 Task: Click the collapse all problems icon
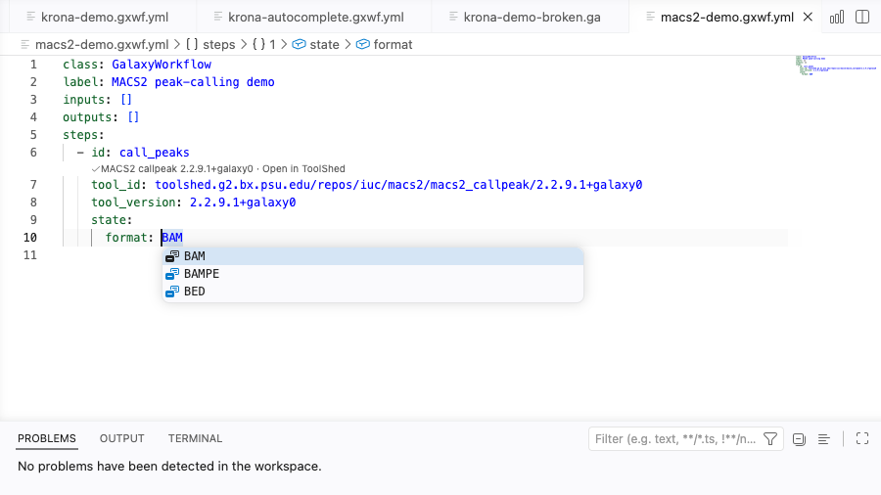(x=799, y=439)
